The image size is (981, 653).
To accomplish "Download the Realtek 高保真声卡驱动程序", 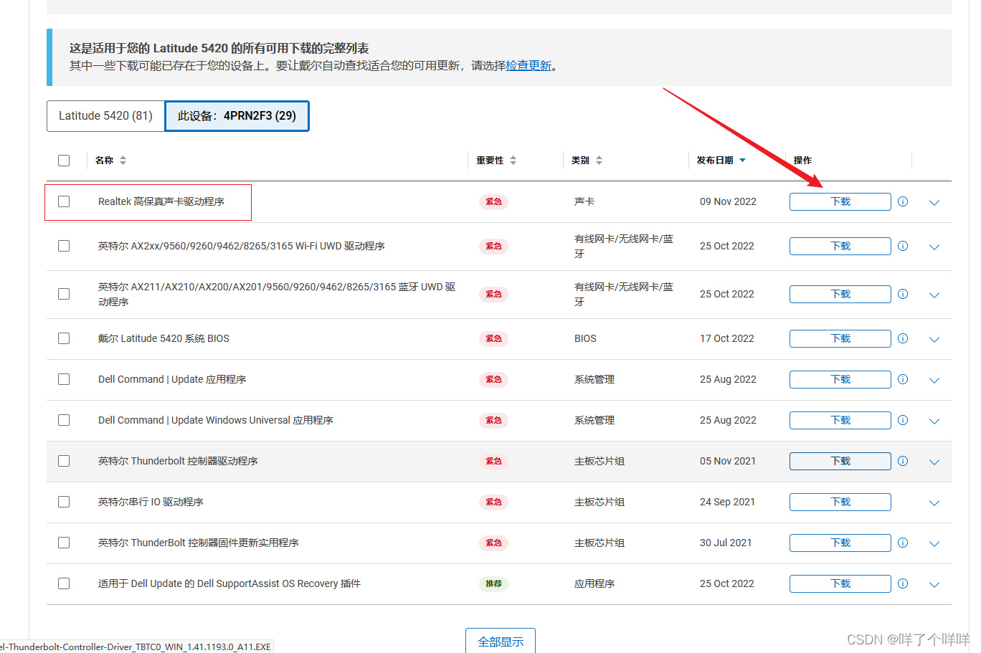I will pyautogui.click(x=840, y=201).
